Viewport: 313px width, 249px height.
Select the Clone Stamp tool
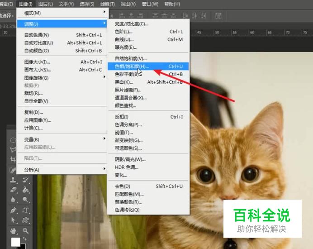[x=14, y=180]
